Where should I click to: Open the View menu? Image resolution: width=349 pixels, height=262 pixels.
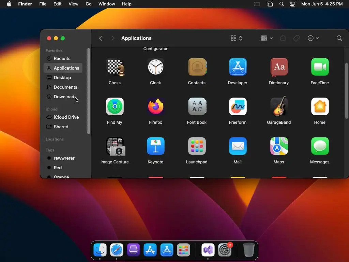(74, 4)
